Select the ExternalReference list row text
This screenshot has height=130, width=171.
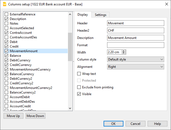click(23, 14)
